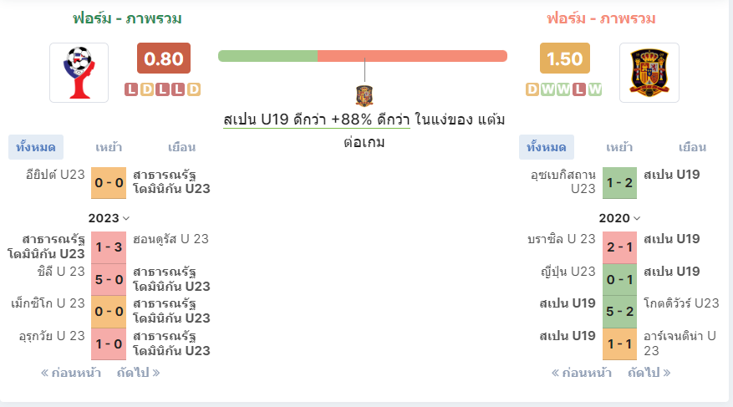The width and height of the screenshot is (733, 407).
Task: Click the 0.80 points-per-game badge
Action: point(164,59)
